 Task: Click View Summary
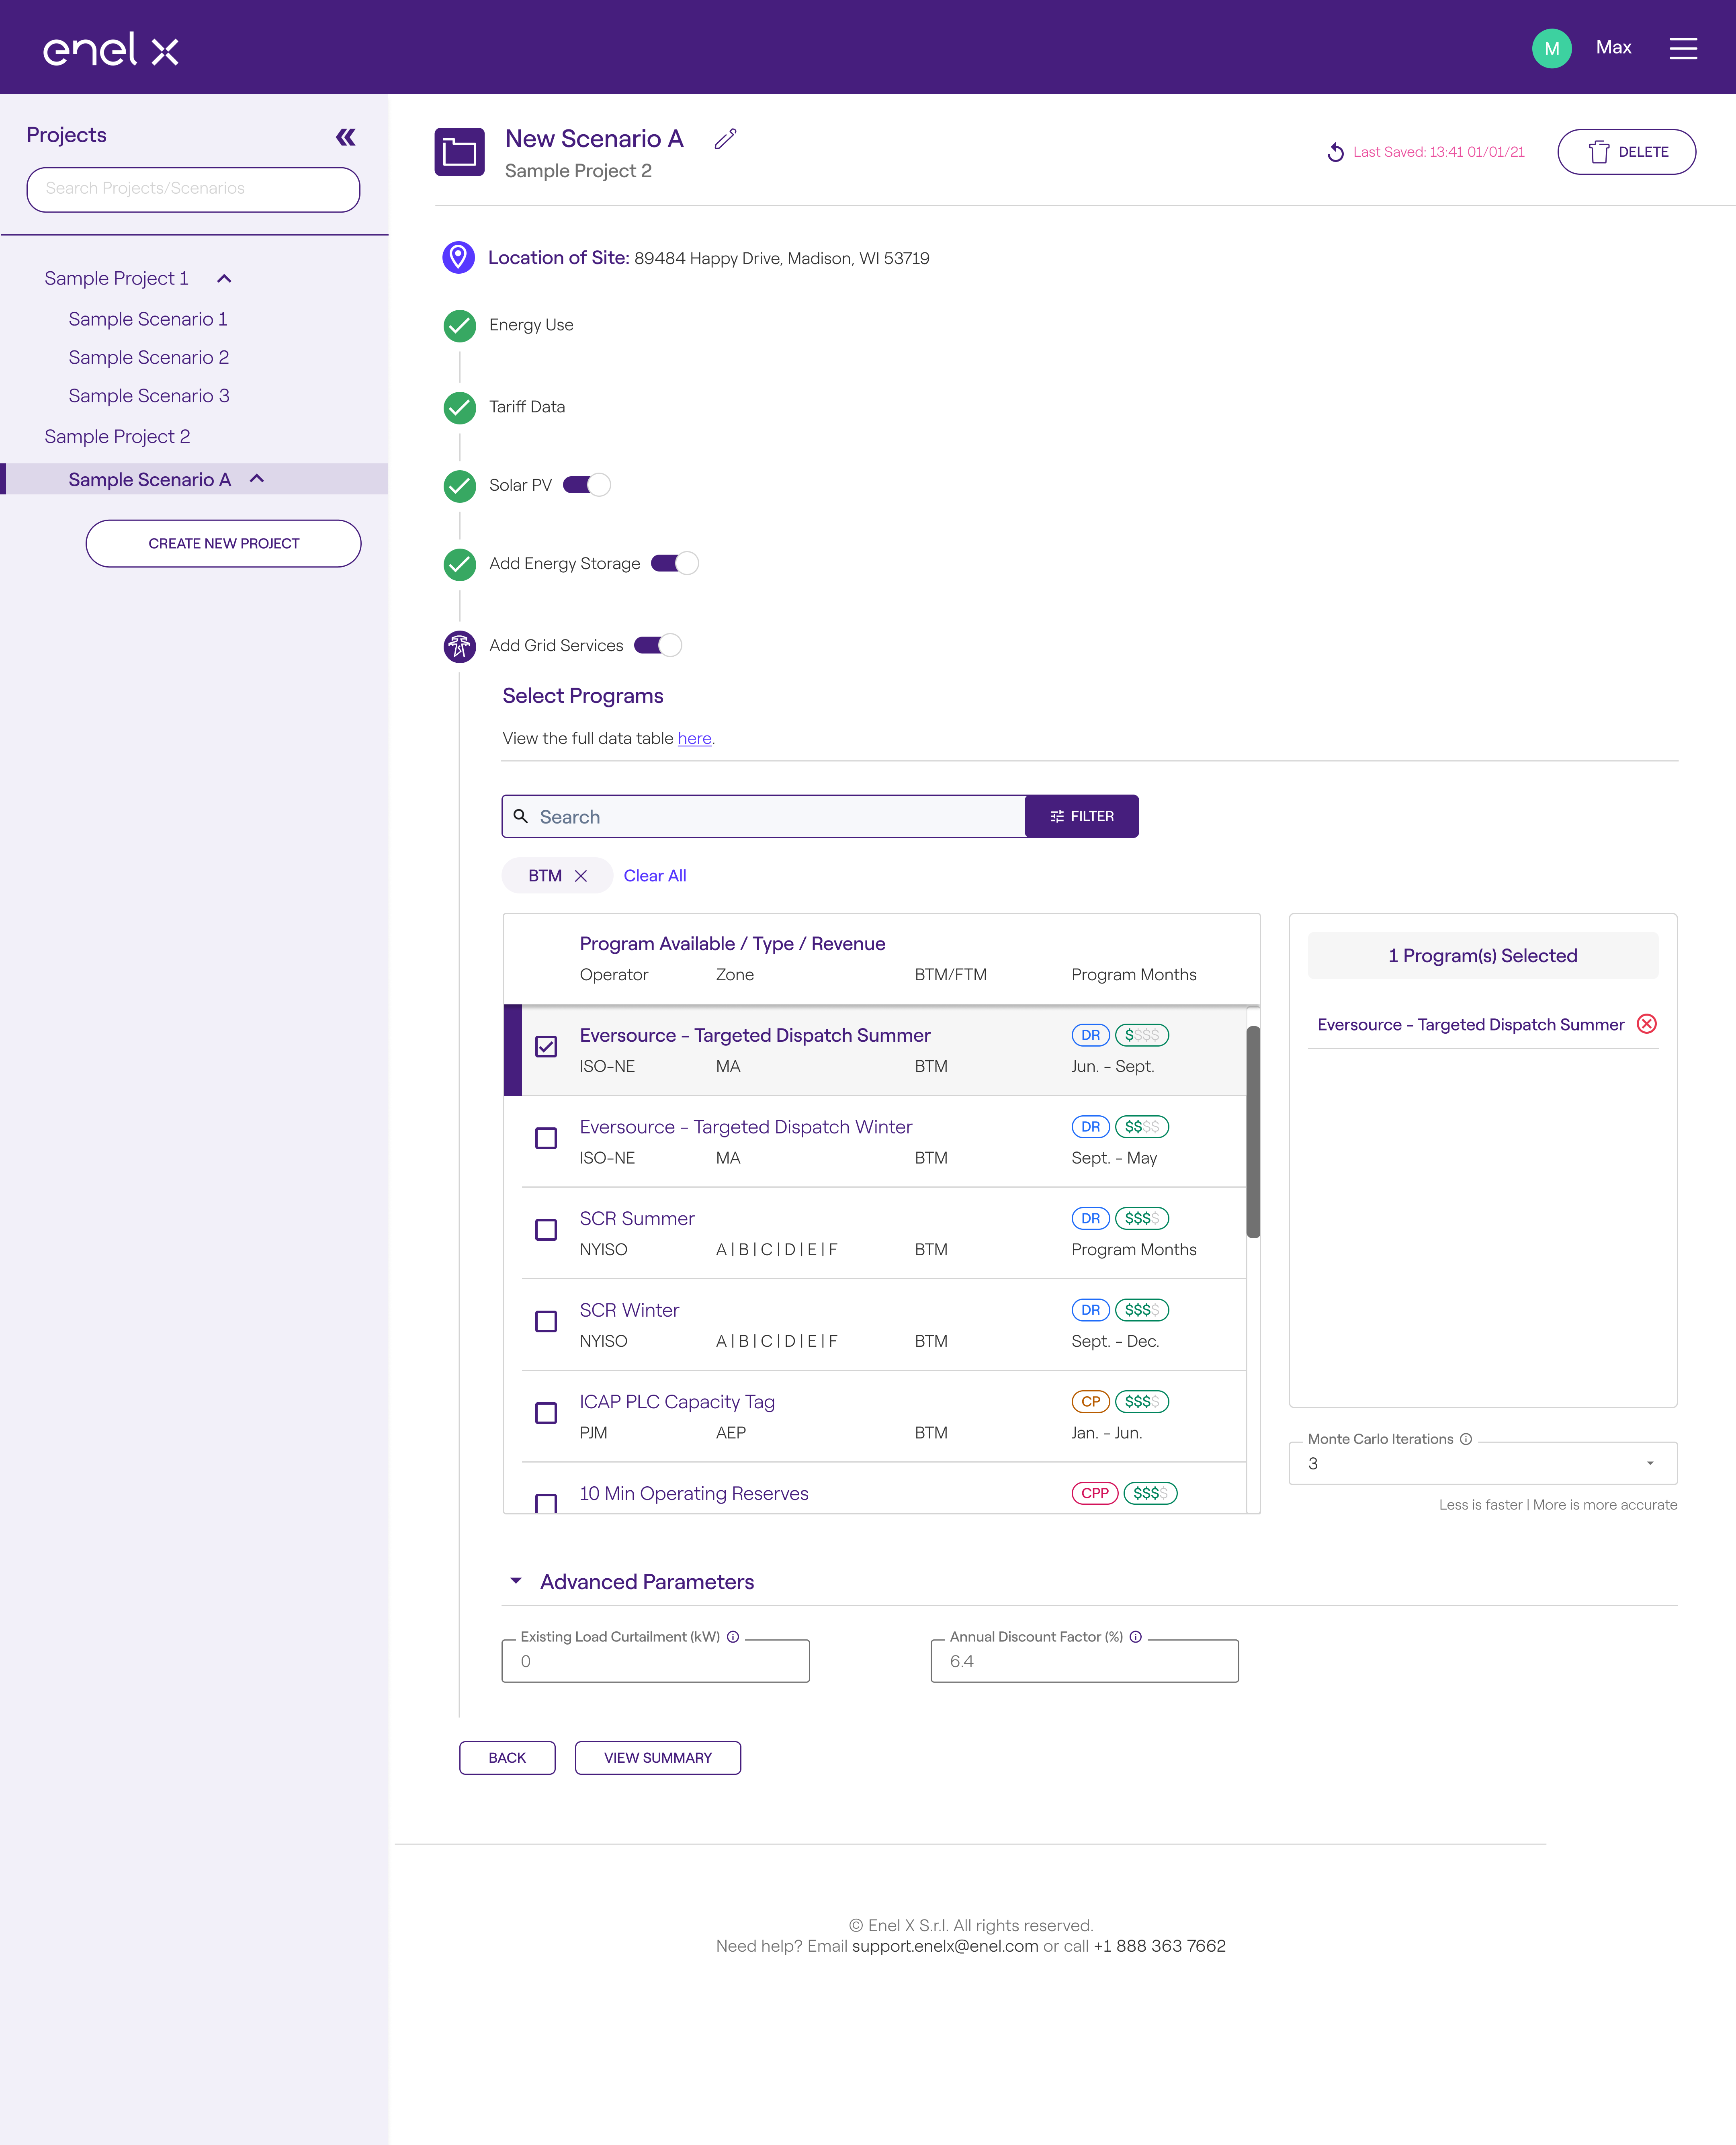click(x=658, y=1758)
